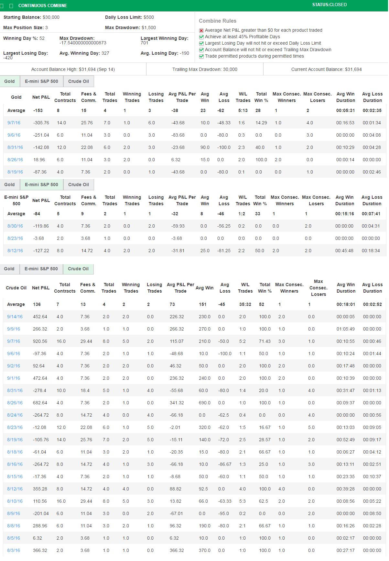This screenshot has height=561, width=389.
Task: Click the 682.64 Net P&L value
Action: click(40, 403)
